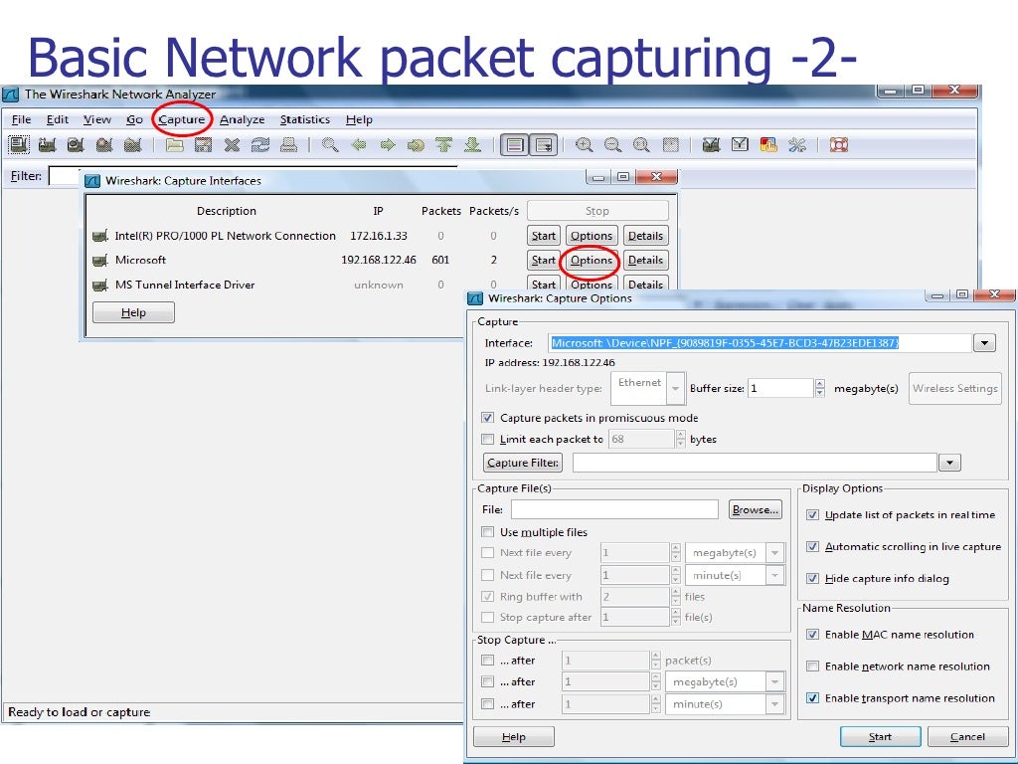
Task: Open a capture file via toolbar
Action: click(x=174, y=144)
